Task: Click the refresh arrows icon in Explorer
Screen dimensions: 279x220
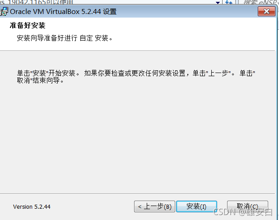Action: coord(229,2)
